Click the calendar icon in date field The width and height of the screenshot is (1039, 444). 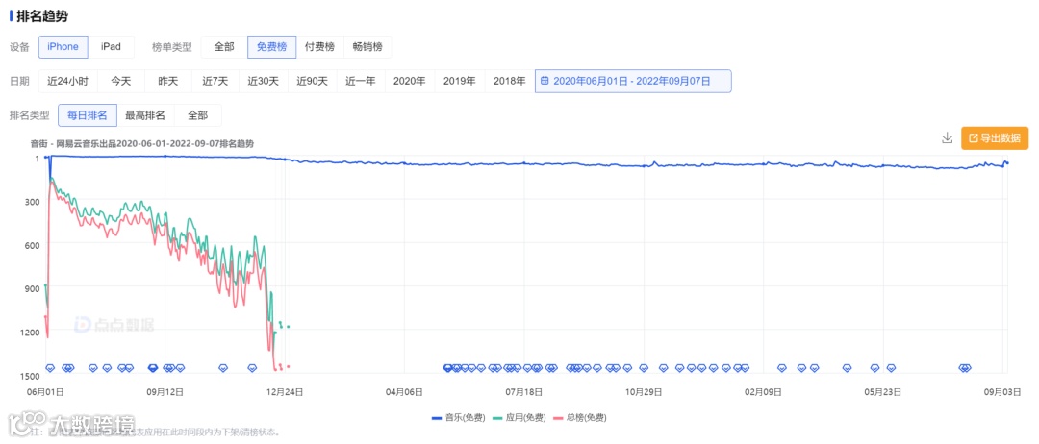545,82
